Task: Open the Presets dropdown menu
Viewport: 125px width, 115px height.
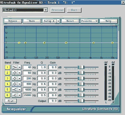Action: [x=89, y=21]
